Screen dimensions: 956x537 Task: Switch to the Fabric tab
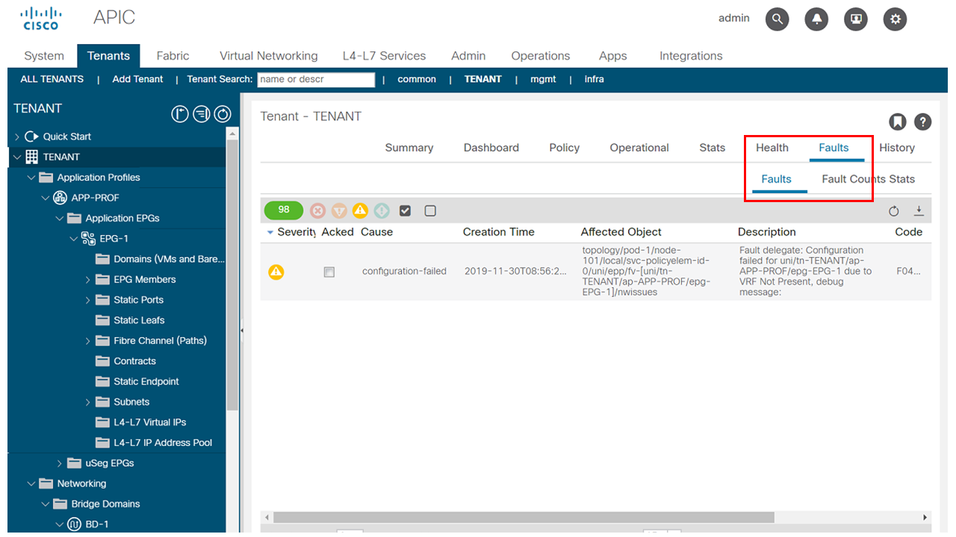click(x=173, y=56)
